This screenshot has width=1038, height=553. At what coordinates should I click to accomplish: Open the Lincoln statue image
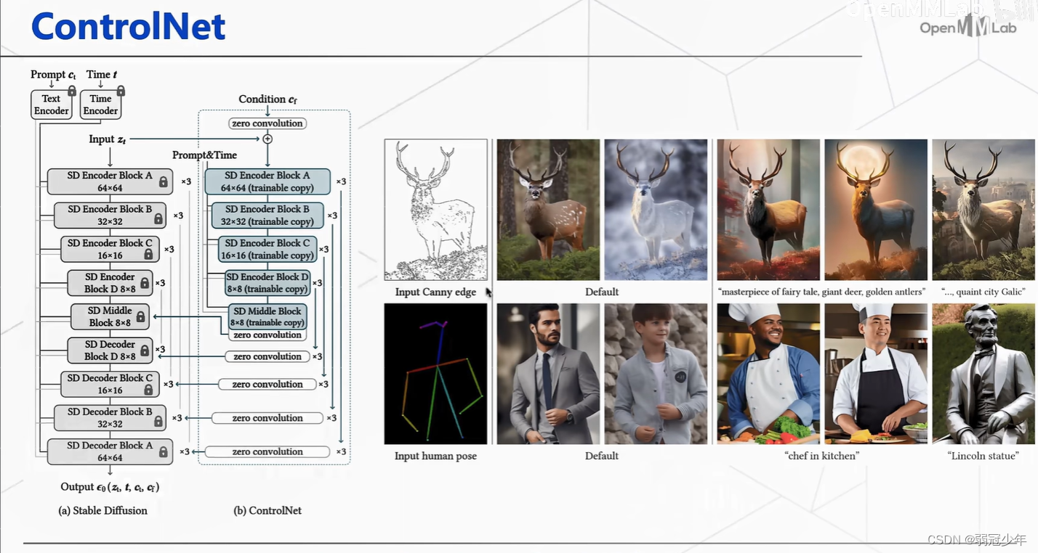coord(983,374)
